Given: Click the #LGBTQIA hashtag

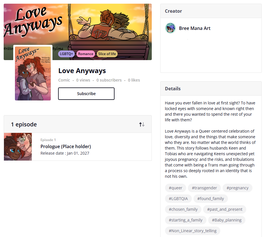Looking at the screenshot, I should click(178, 199).
